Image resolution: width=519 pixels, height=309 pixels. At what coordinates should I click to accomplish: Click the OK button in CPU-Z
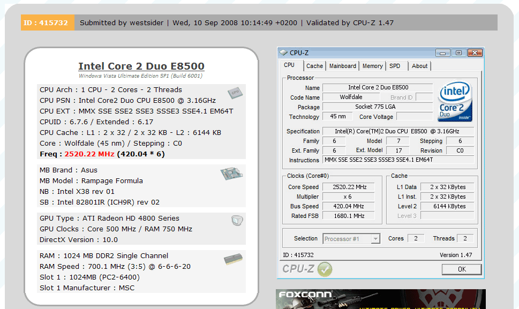tap(462, 269)
